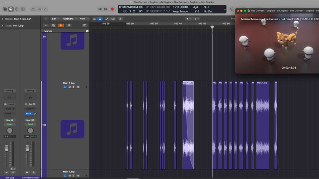Add a new track with plus button
Image resolution: width=319 pixels, height=179 pixels.
(x=46, y=25)
